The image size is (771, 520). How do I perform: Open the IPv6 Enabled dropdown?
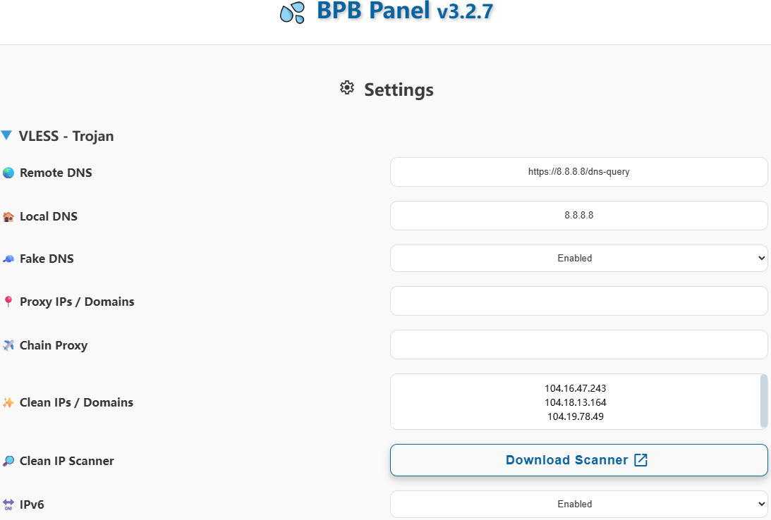pos(578,504)
